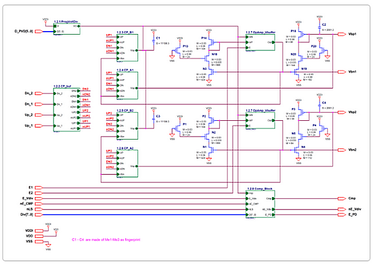Select the 1.2.2 CP_buf block

click(66, 110)
